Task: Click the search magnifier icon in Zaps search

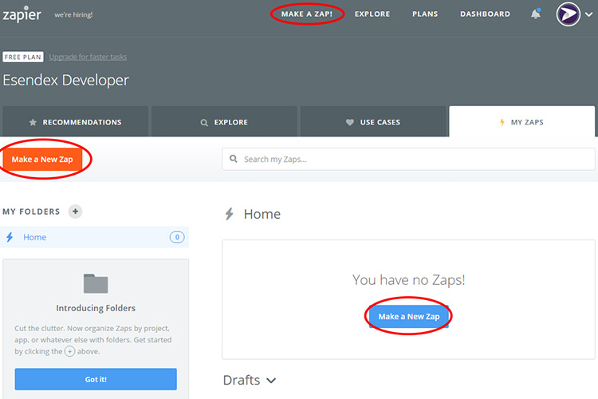Action: tap(234, 159)
